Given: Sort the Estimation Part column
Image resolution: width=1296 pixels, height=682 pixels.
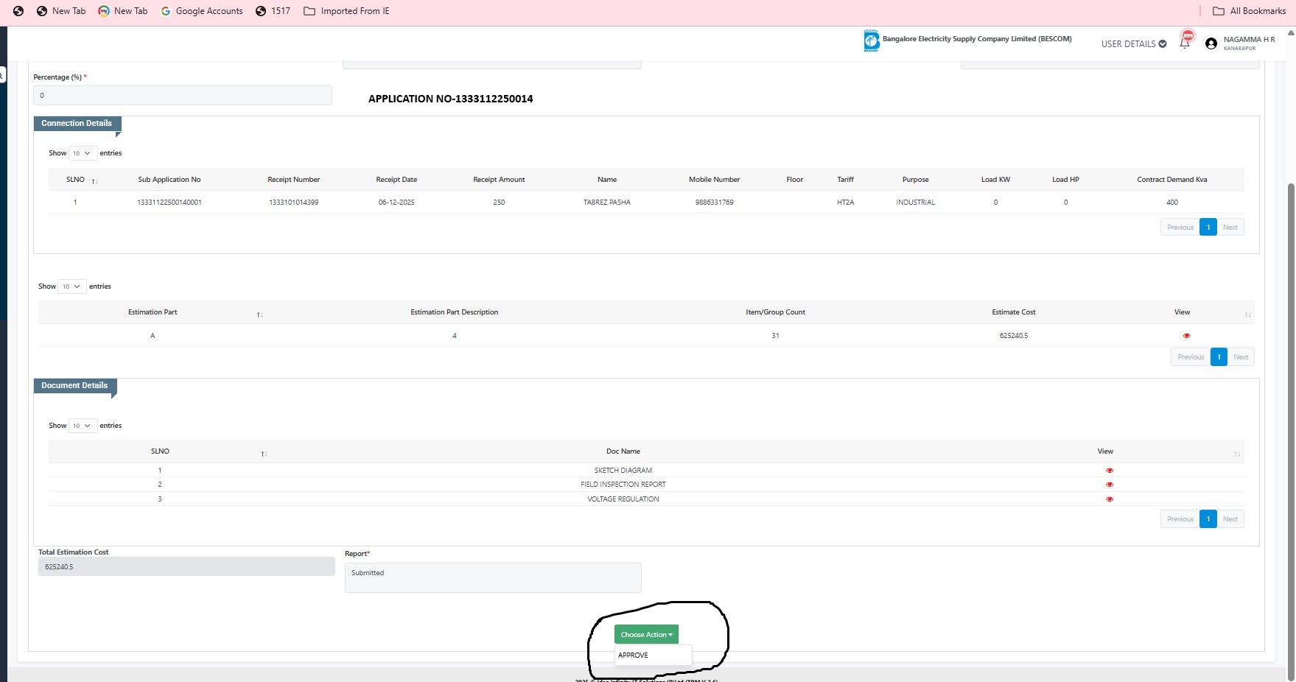Looking at the screenshot, I should tap(259, 314).
